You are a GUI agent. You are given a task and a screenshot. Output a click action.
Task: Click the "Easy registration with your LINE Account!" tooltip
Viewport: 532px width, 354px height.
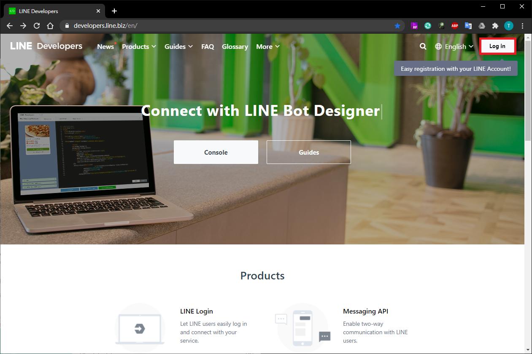pyautogui.click(x=456, y=69)
